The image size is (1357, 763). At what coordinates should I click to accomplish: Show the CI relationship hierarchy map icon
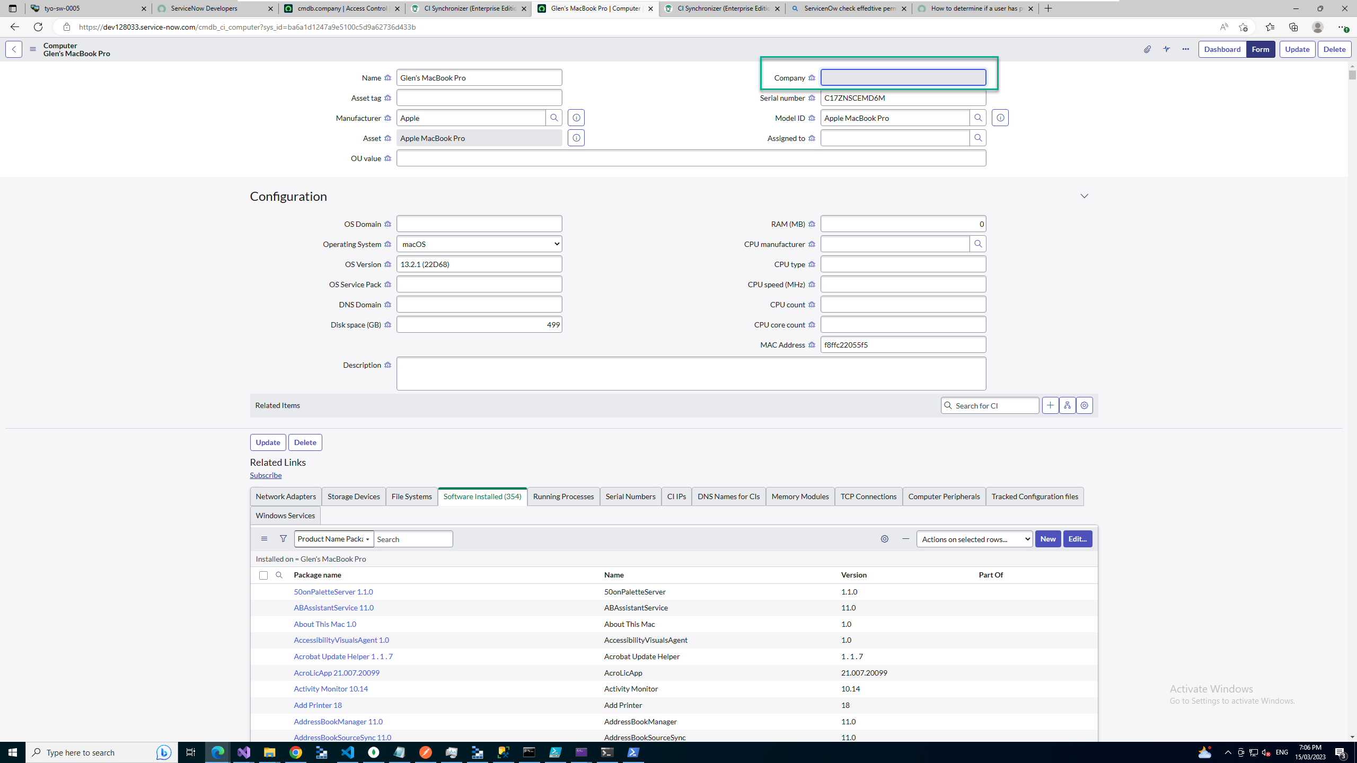coord(1067,405)
